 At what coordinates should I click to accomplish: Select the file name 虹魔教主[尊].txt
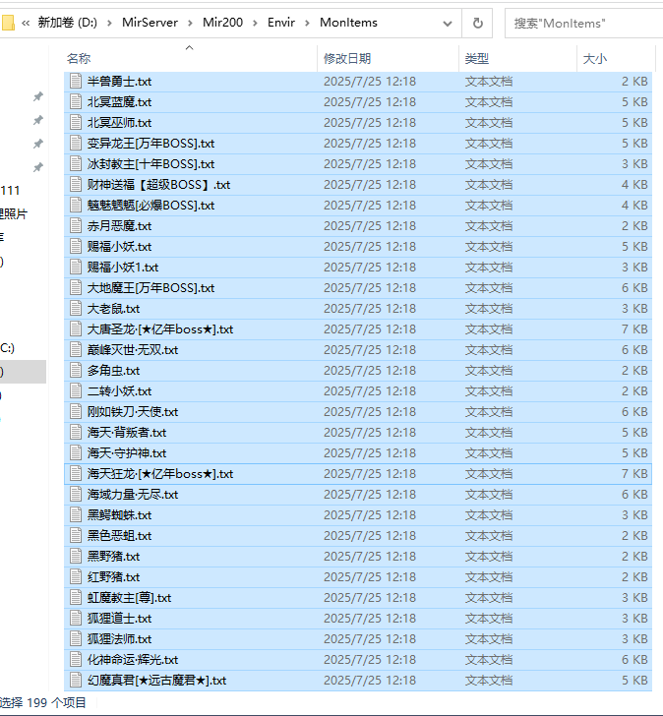(129, 598)
